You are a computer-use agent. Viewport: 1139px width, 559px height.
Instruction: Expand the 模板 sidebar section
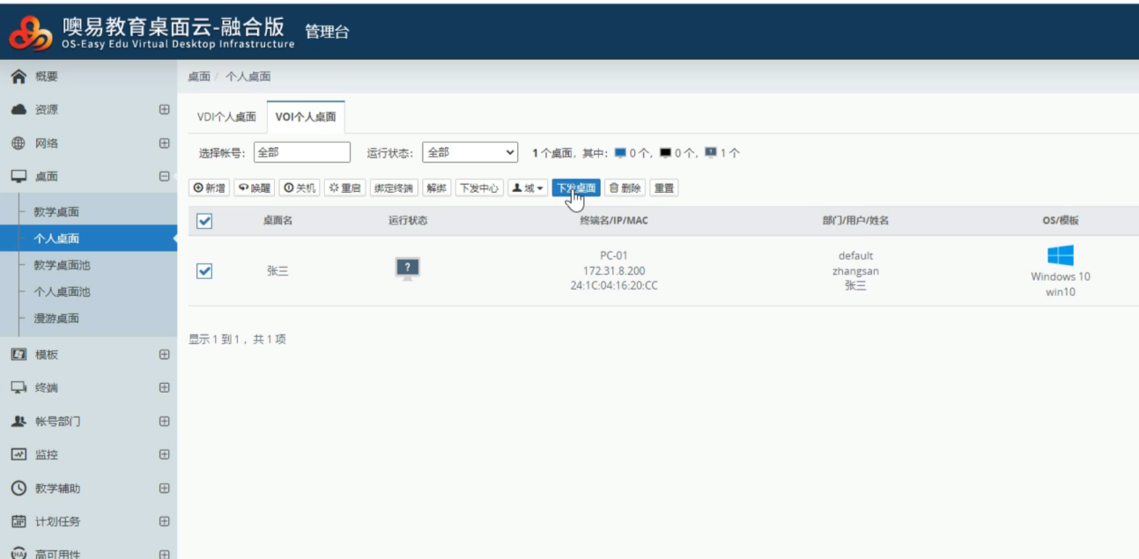[x=164, y=355]
